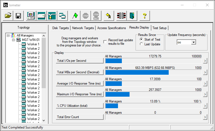Open the Access Specifications tab
Screen dimensions: 215x131
pos(111,28)
